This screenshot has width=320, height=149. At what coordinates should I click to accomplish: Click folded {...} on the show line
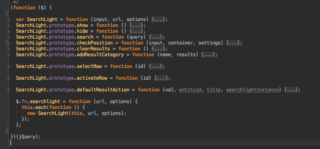pos(136,26)
